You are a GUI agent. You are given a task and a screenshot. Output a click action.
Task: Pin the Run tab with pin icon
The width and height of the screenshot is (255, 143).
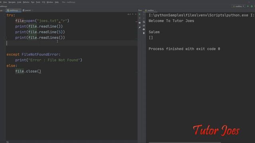point(139,27)
